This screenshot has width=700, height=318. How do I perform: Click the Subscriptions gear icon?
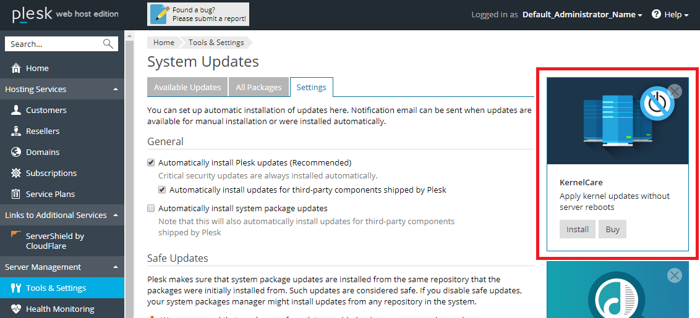pyautogui.click(x=16, y=174)
